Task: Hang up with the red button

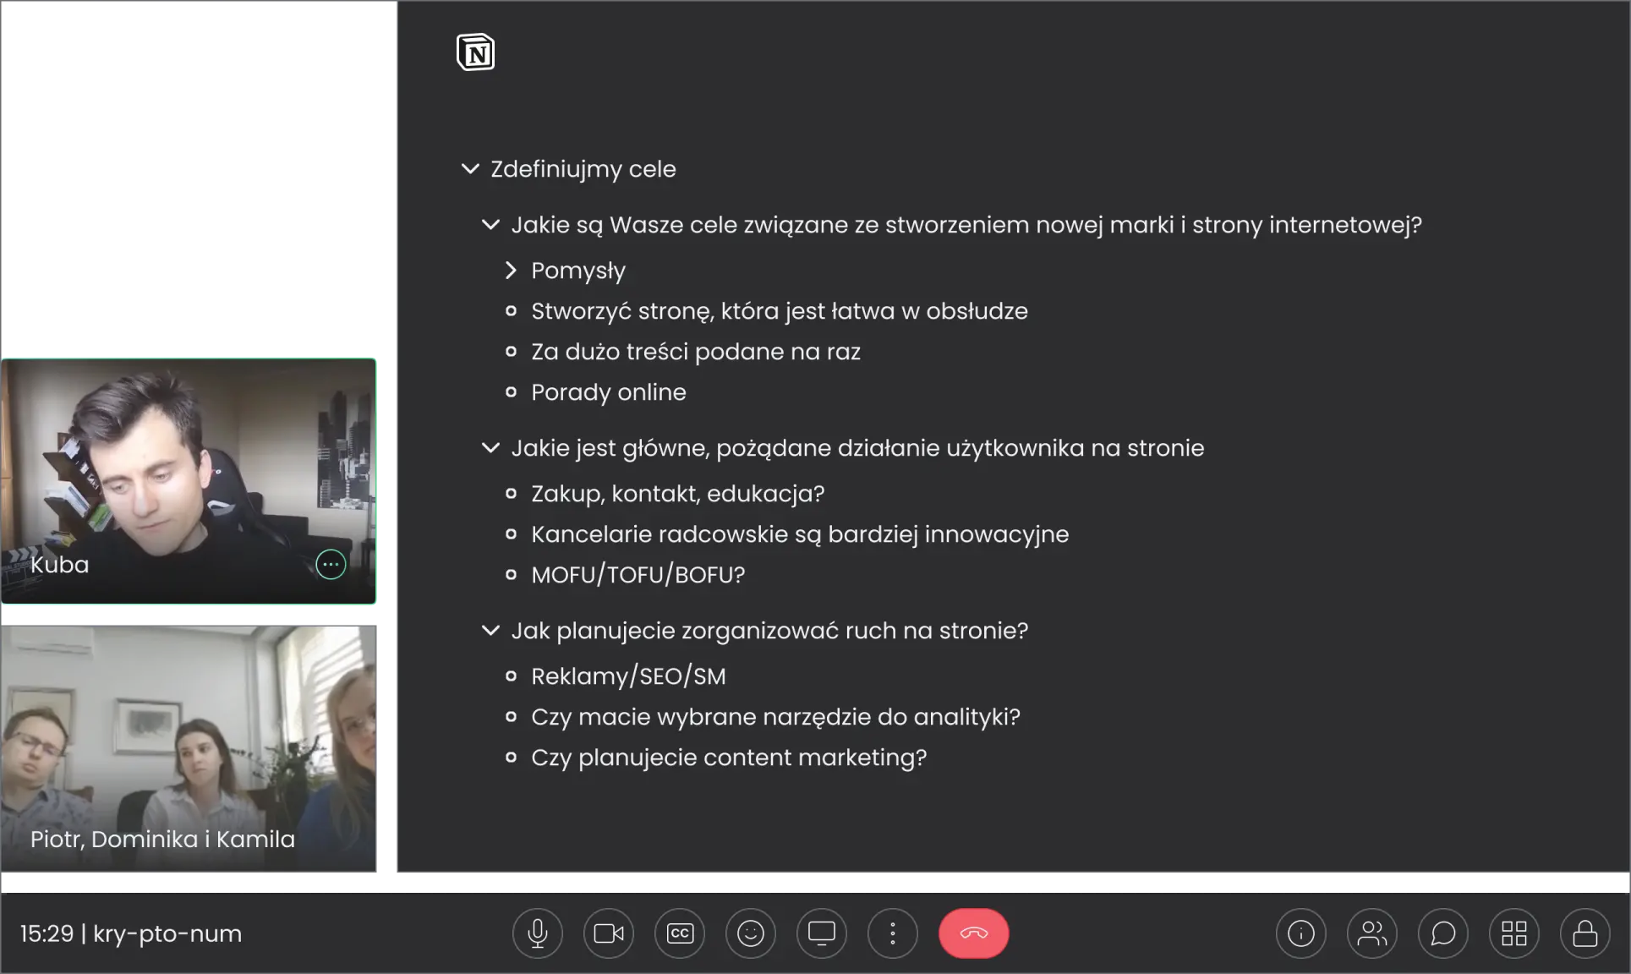Action: [x=973, y=933]
